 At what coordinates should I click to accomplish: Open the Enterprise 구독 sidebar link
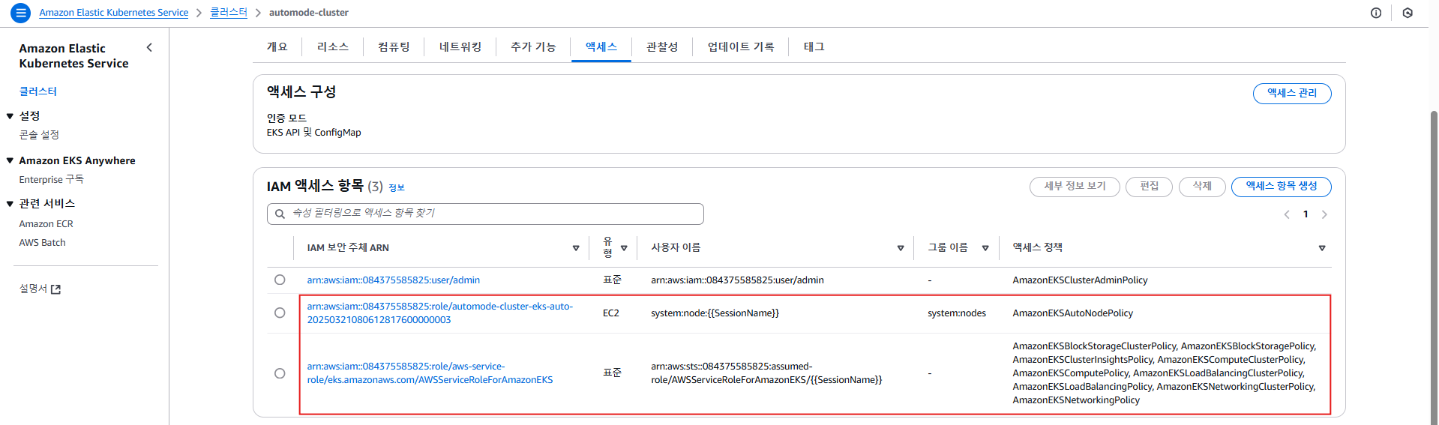click(52, 180)
